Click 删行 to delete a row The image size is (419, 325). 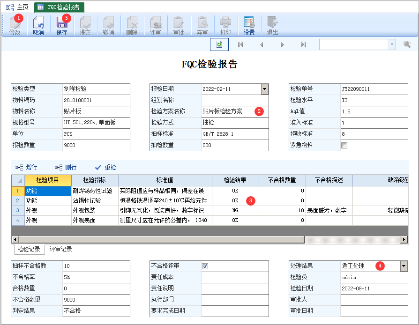pos(66,167)
